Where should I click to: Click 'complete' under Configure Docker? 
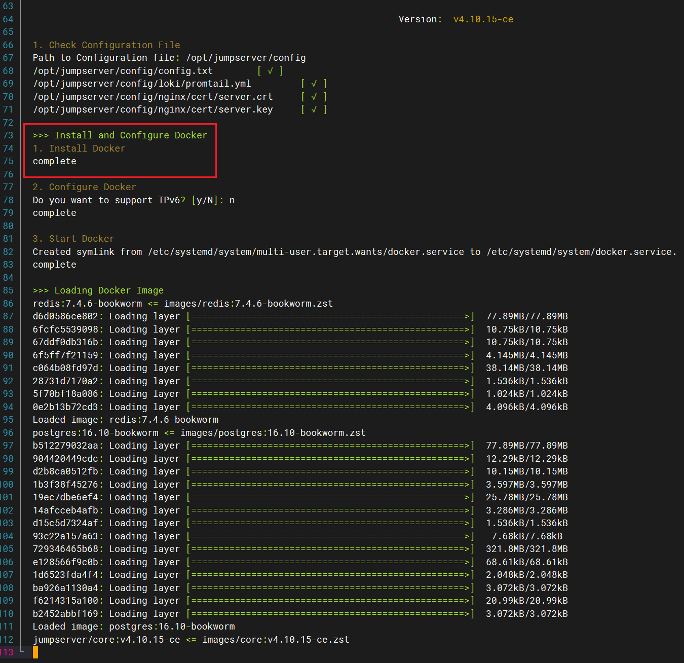pyautogui.click(x=55, y=213)
